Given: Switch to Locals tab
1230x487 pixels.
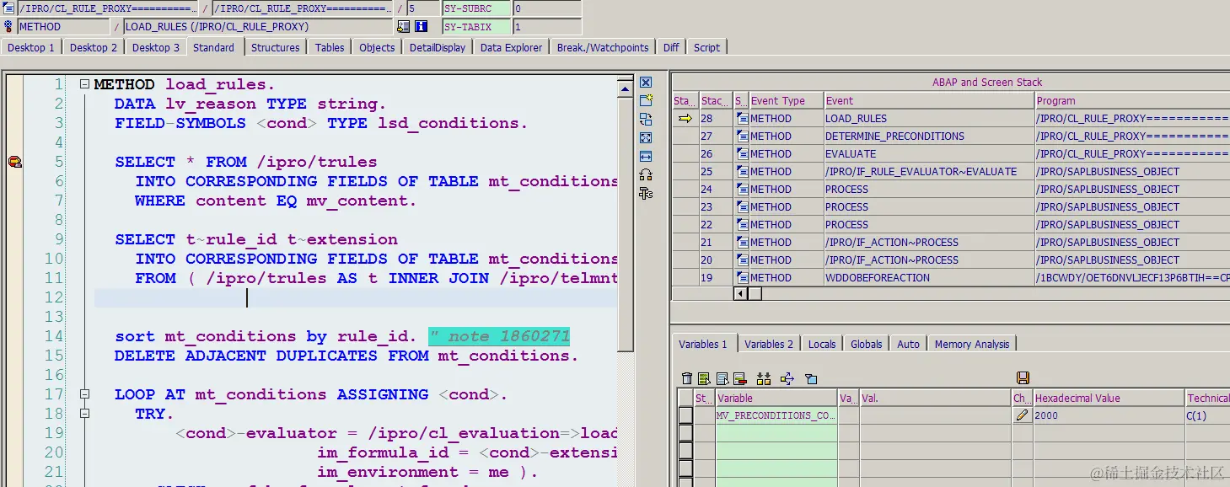Looking at the screenshot, I should 822,344.
